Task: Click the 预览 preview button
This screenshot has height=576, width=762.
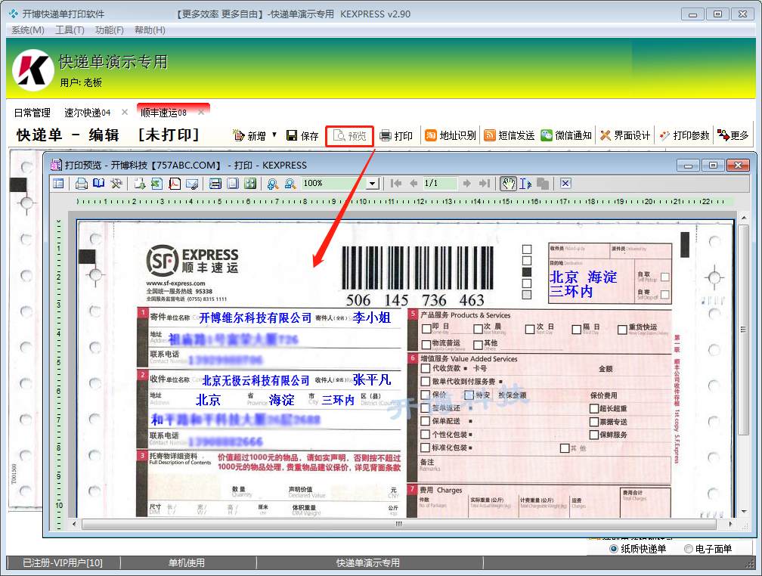Action: click(350, 136)
